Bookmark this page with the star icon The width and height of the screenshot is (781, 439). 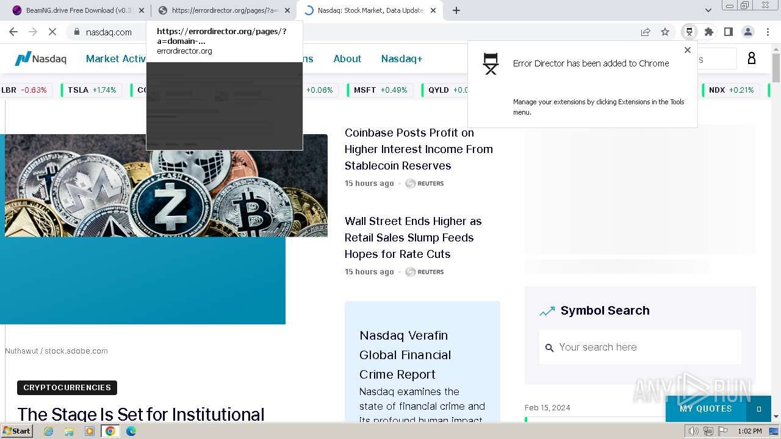665,32
